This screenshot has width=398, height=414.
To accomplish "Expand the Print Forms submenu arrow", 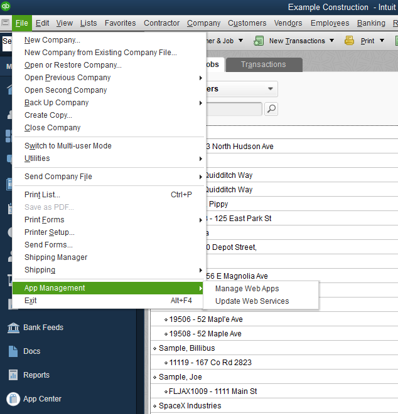I will [201, 220].
